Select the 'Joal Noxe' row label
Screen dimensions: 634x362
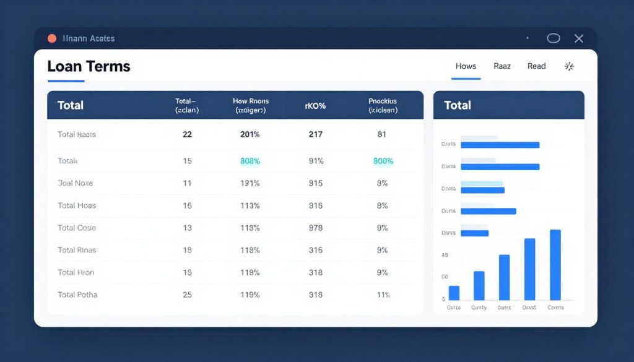click(75, 183)
